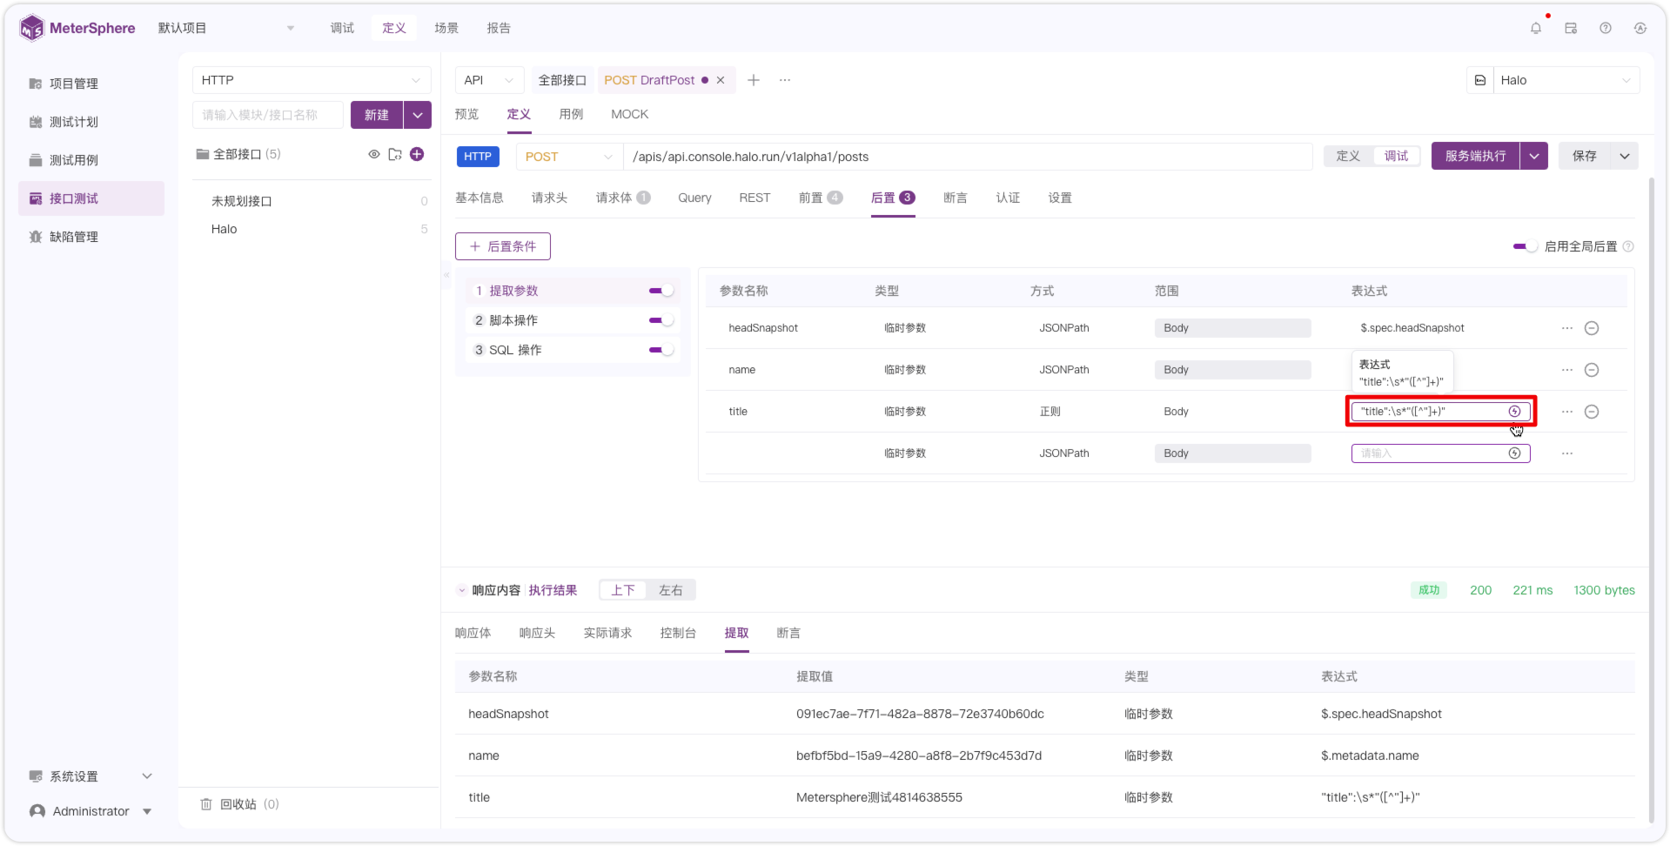Open the help question mark in top bar
The height and width of the screenshot is (846, 1670).
click(1606, 28)
